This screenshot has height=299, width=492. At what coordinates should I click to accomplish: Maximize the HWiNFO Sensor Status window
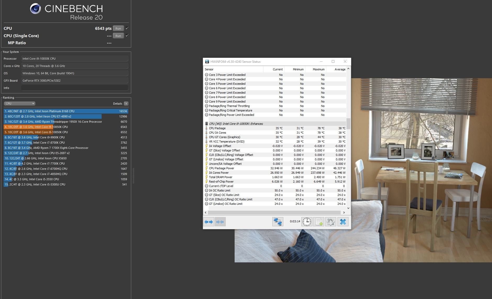[x=333, y=61]
